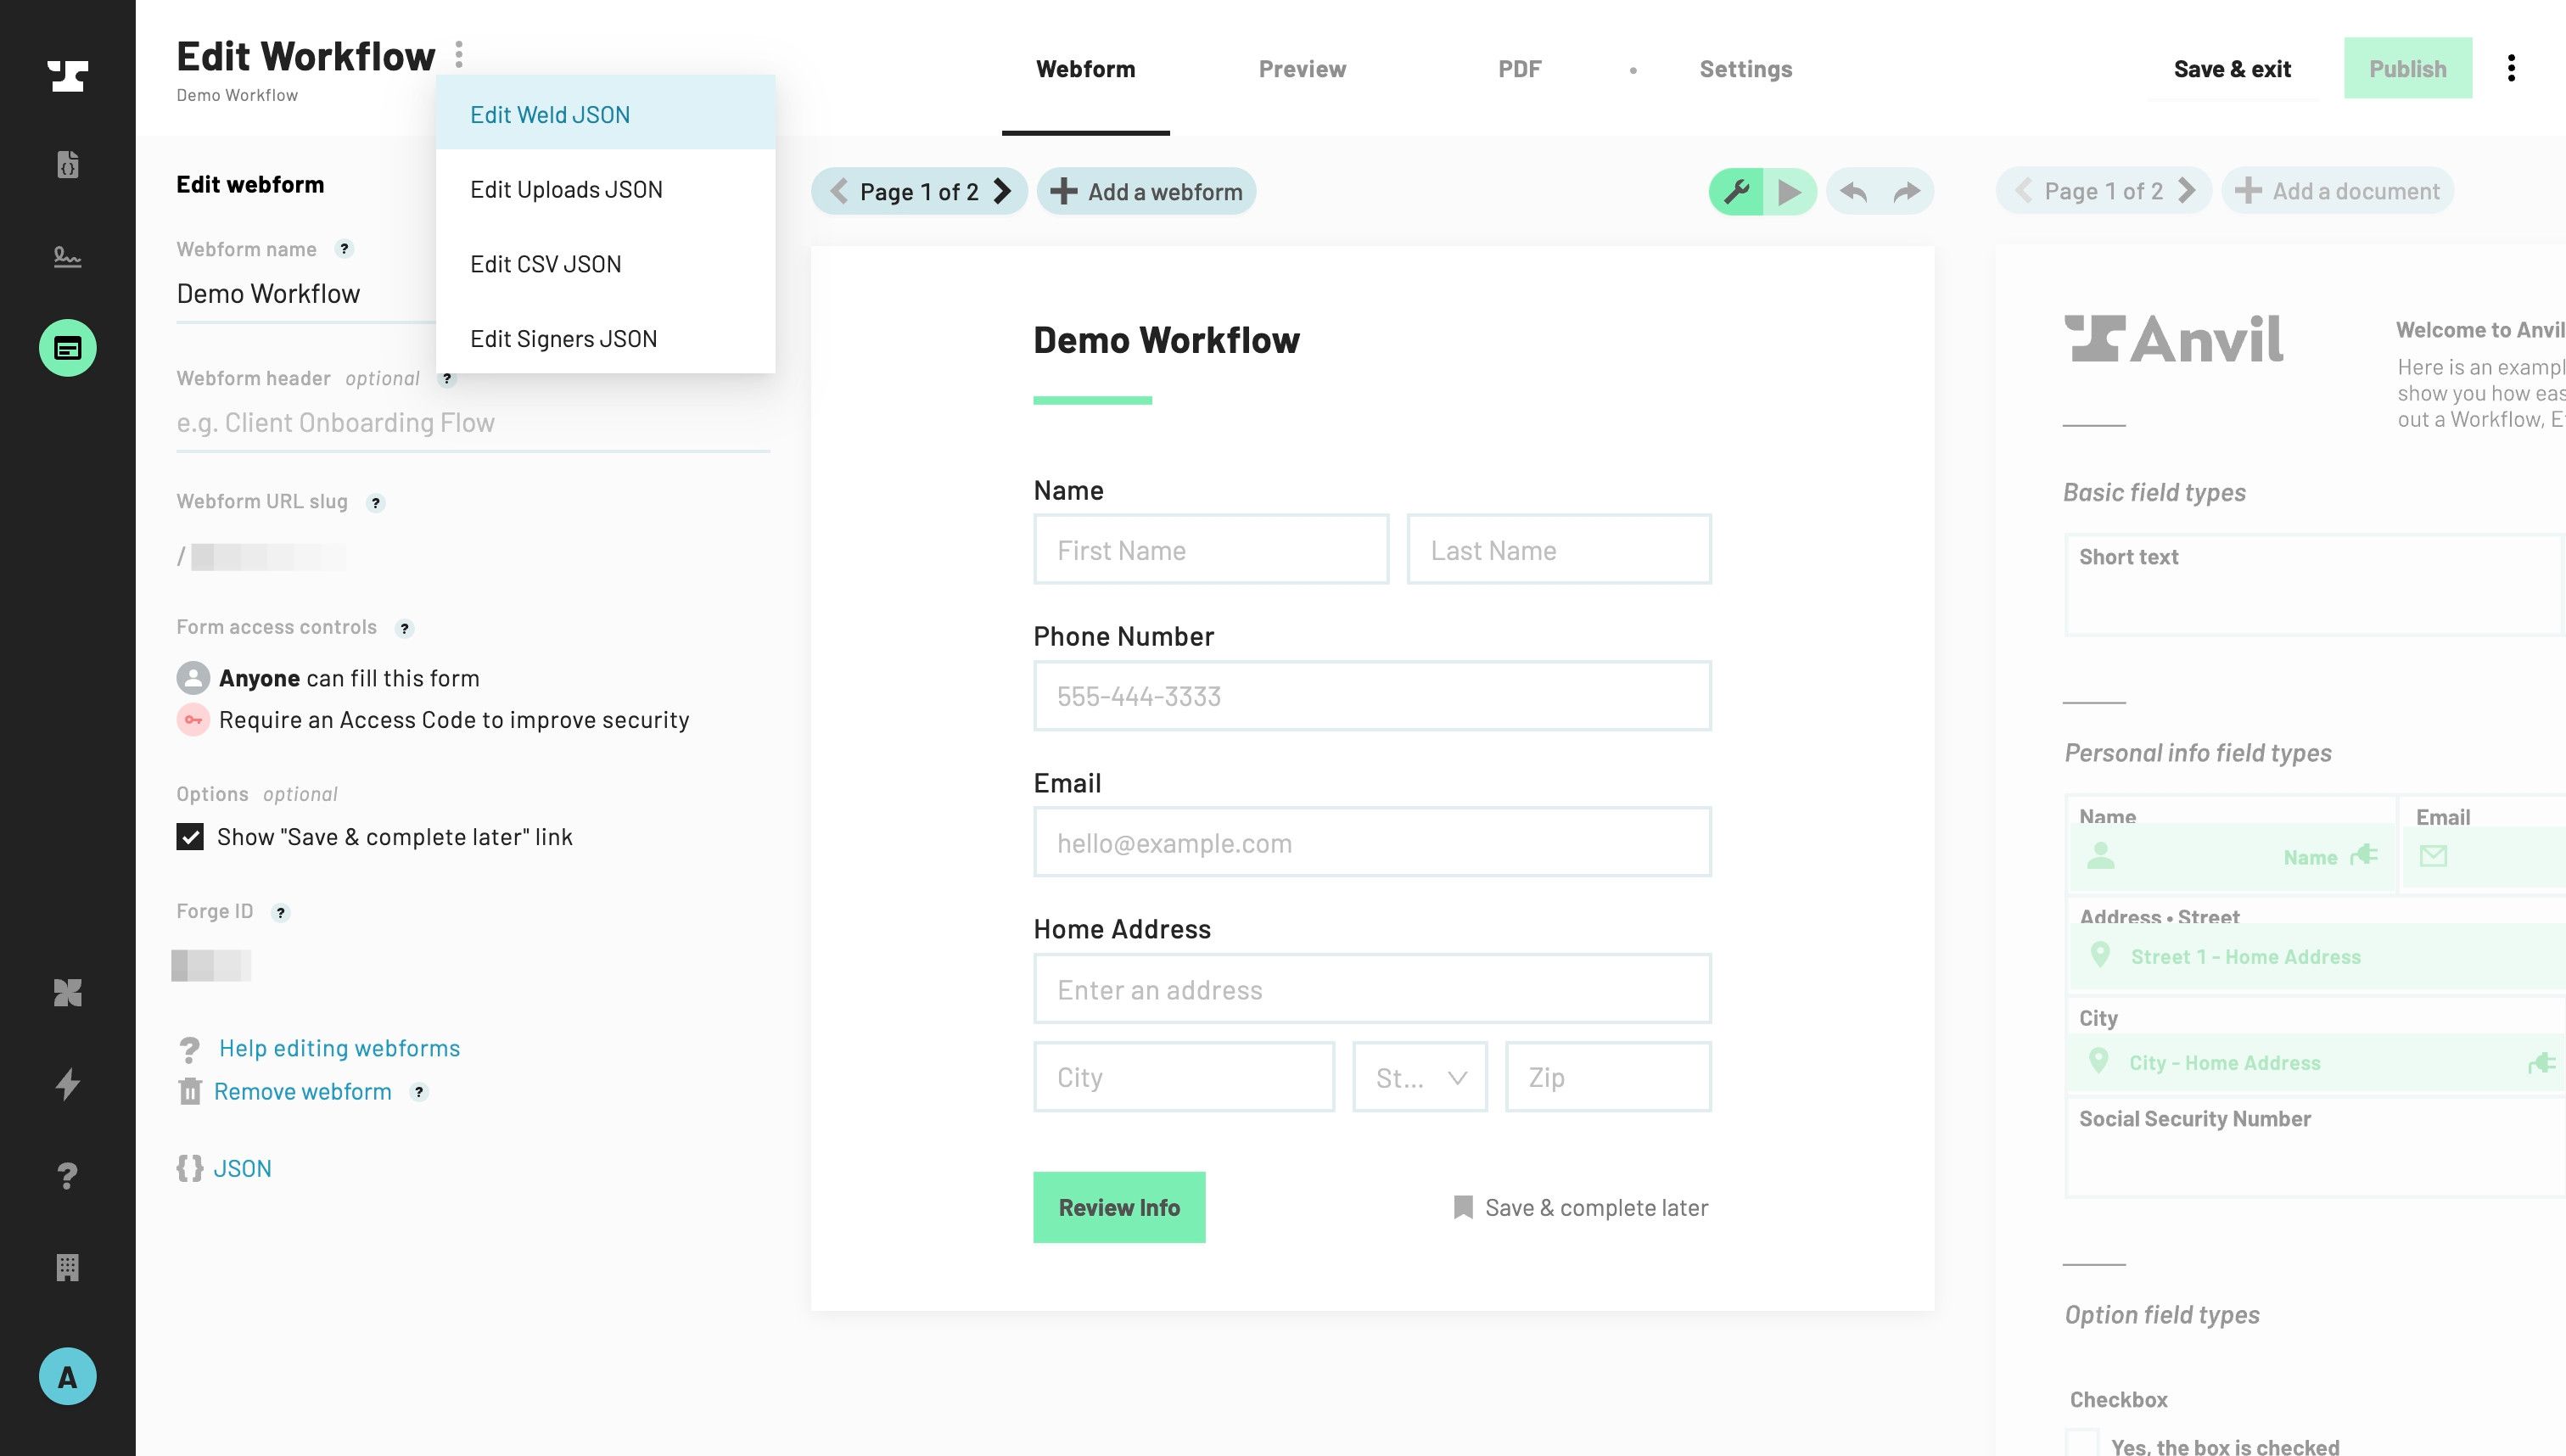Open the help question mark sidebar icon
The height and width of the screenshot is (1456, 2566).
click(67, 1176)
